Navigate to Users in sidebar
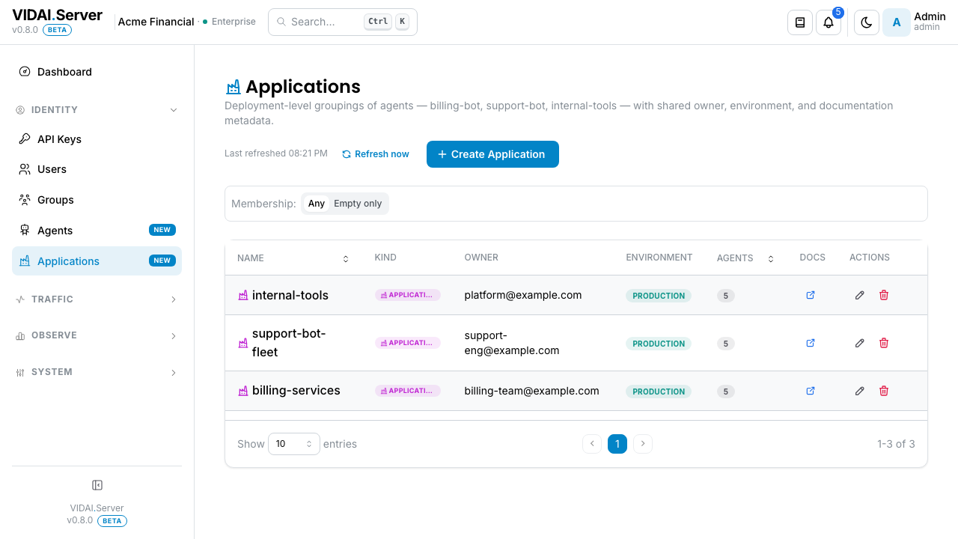The height and width of the screenshot is (539, 958). 97,169
